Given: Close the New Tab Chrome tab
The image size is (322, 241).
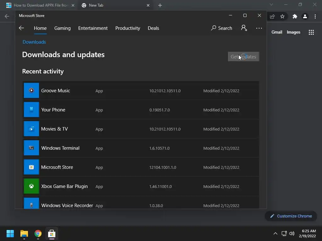Looking at the screenshot, I should pyautogui.click(x=148, y=5).
